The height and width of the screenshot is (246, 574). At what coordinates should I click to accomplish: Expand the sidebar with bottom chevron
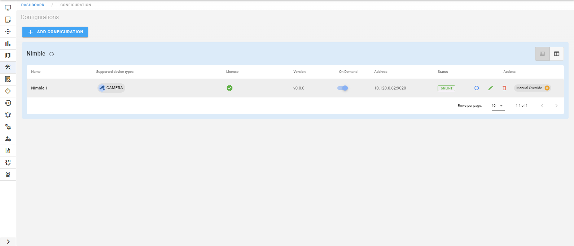point(8,242)
